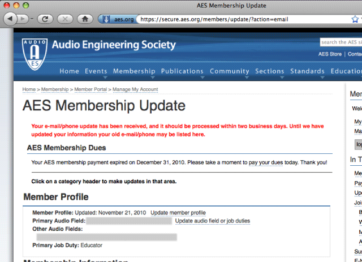Click the Manage My Account breadcrumb
362x262 pixels.
click(x=135, y=89)
